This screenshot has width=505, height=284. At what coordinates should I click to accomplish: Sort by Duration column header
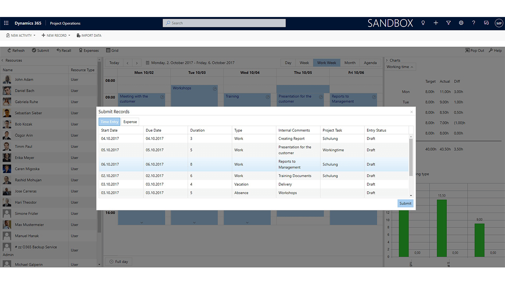pyautogui.click(x=210, y=130)
